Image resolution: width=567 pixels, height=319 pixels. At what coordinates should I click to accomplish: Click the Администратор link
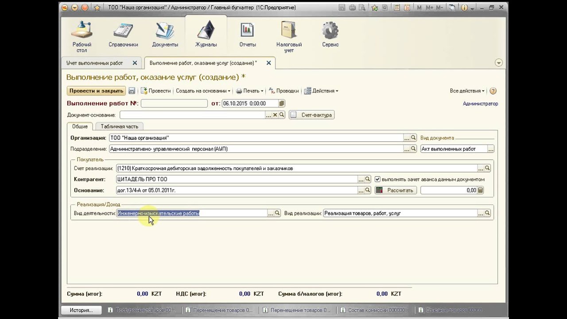(480, 104)
